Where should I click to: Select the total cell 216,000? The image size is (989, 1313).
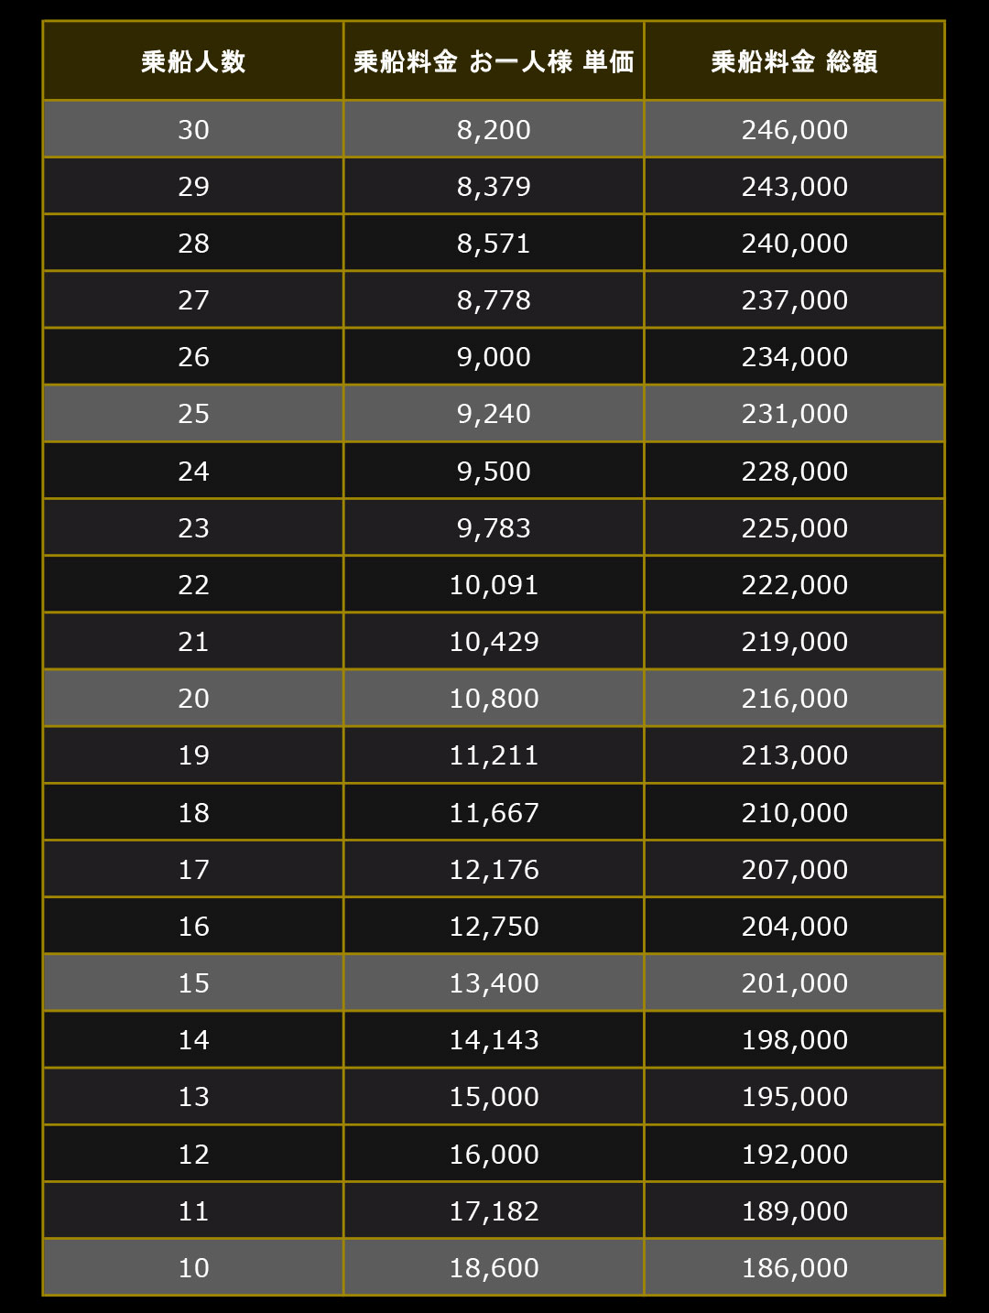click(x=794, y=698)
